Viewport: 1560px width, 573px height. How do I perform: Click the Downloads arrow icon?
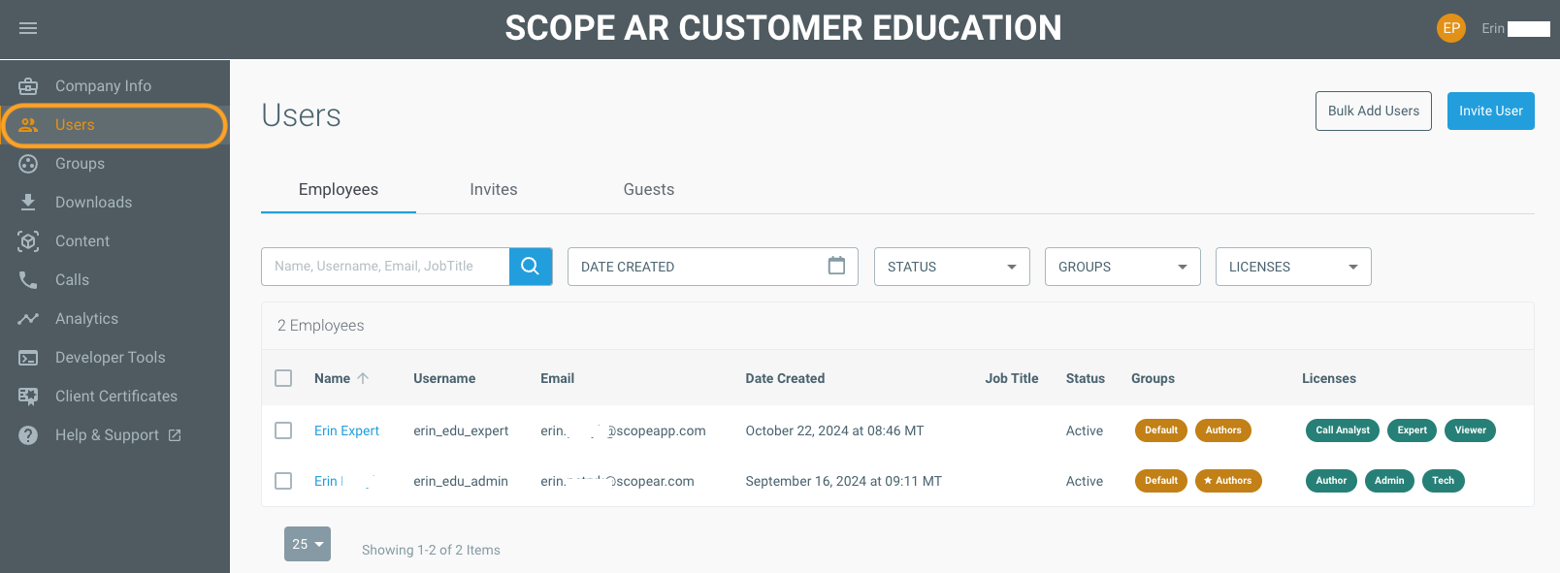[28, 203]
